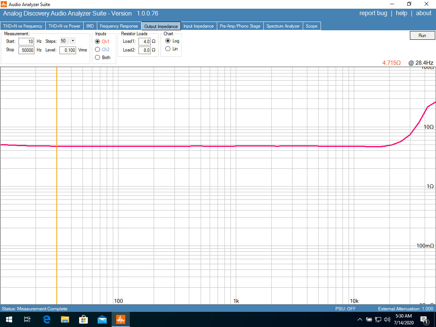Open the Action Center notifications
The image size is (436, 327).
424,320
